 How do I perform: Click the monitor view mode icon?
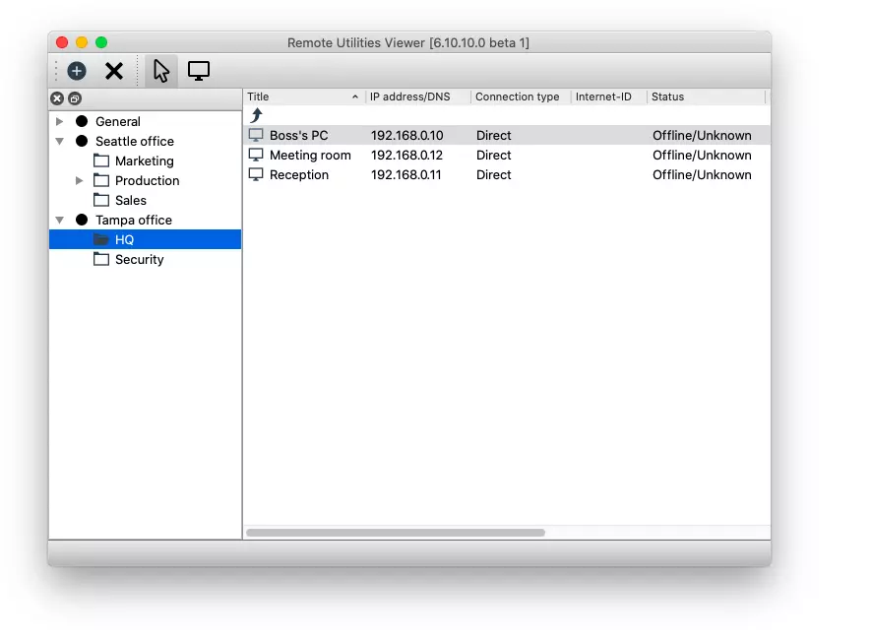tap(199, 71)
